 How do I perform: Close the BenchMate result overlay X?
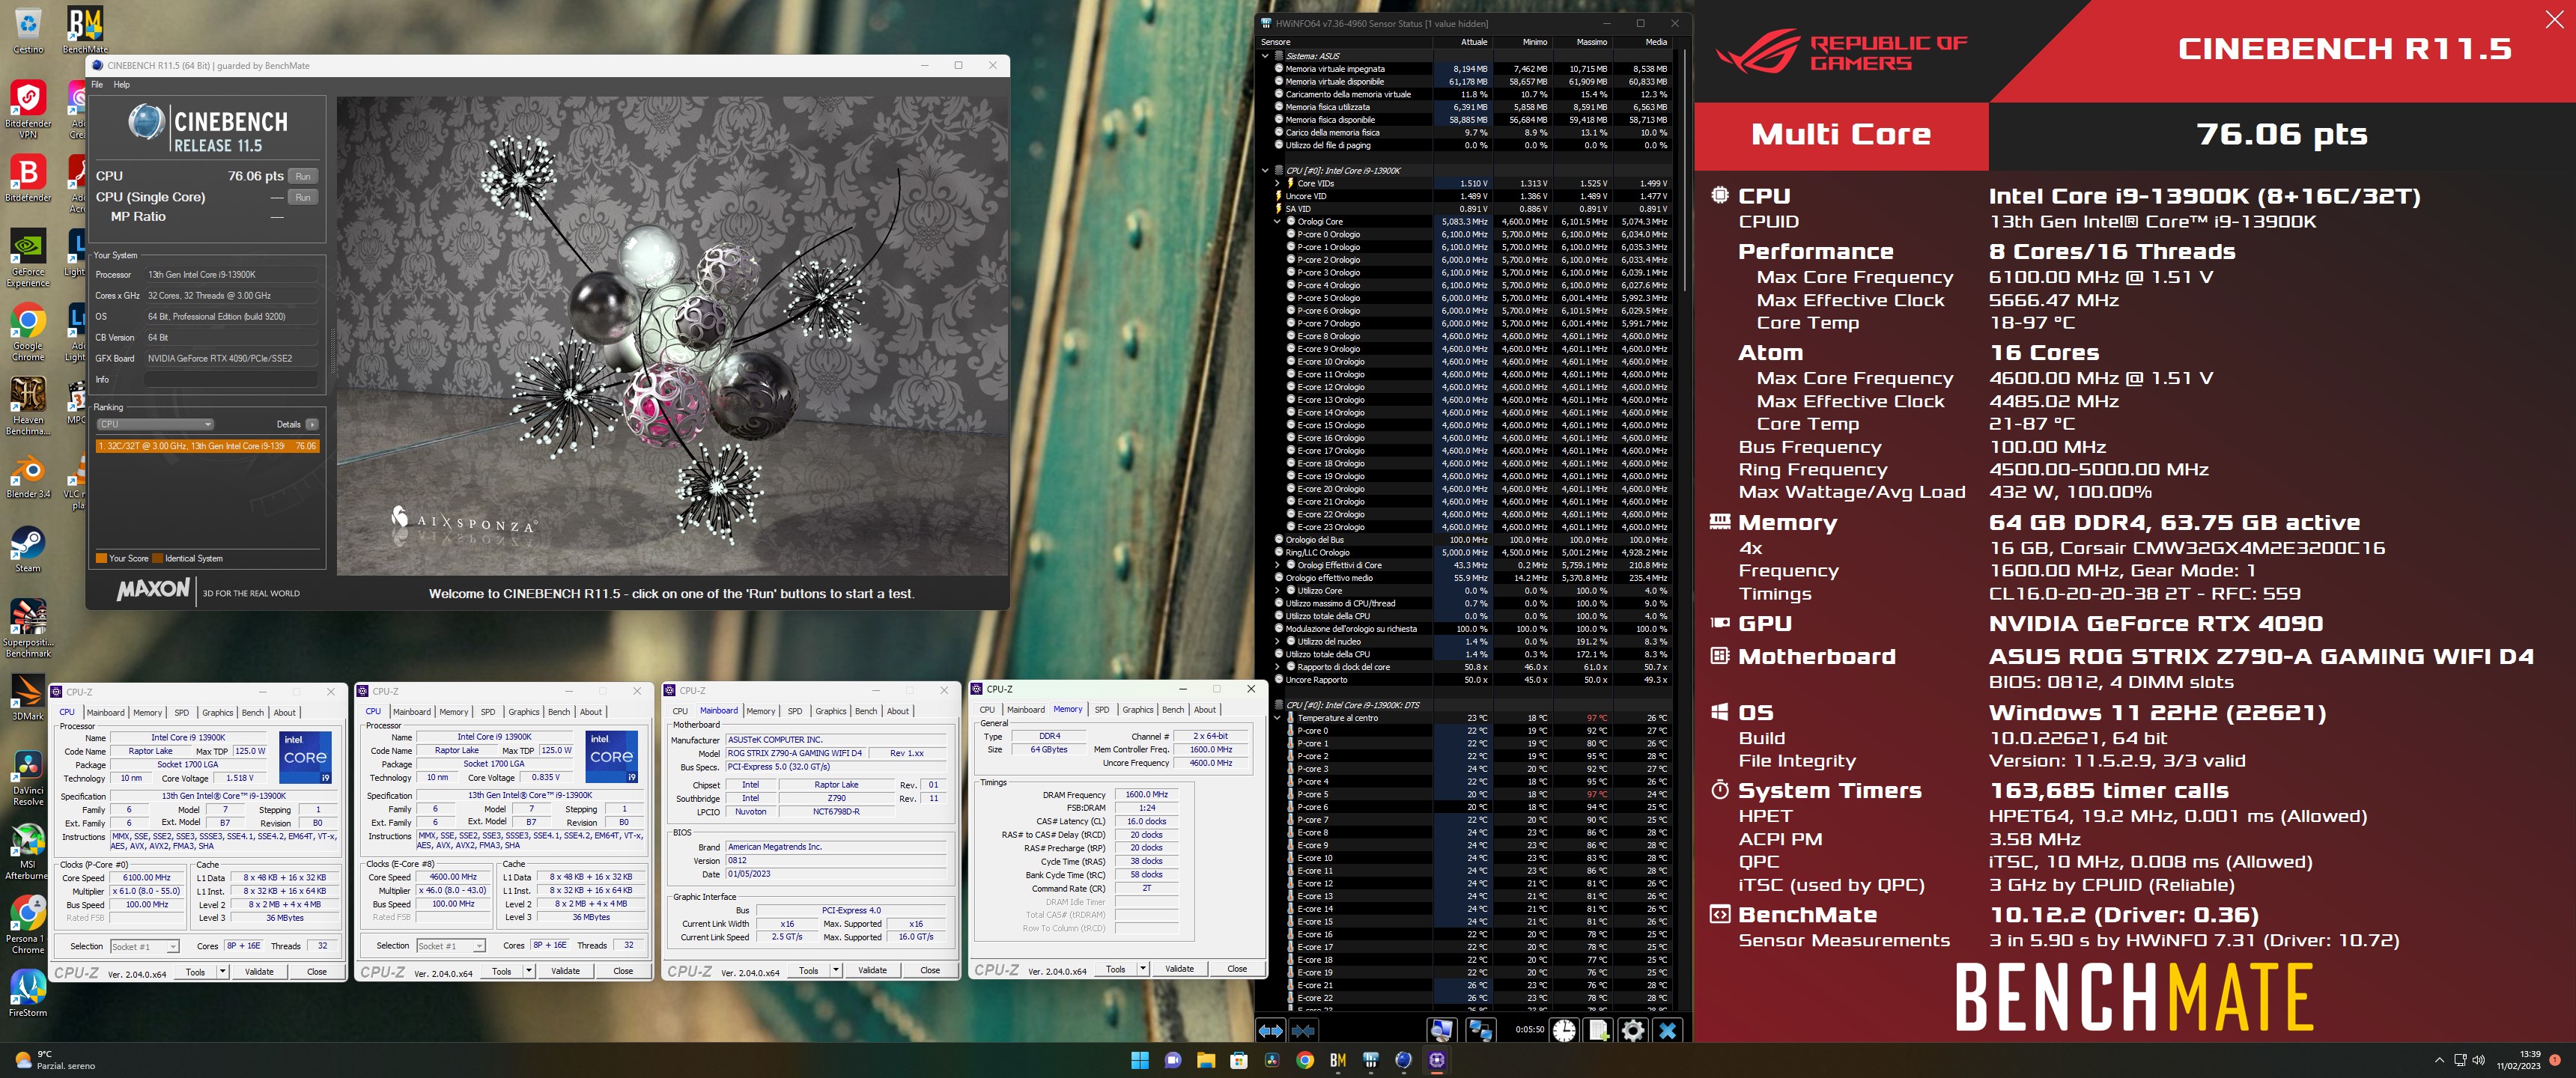[2553, 20]
